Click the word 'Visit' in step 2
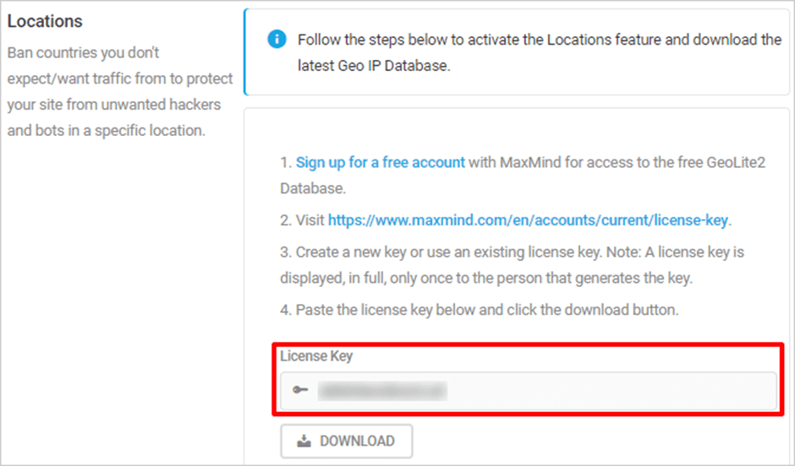795x466 pixels. click(310, 220)
